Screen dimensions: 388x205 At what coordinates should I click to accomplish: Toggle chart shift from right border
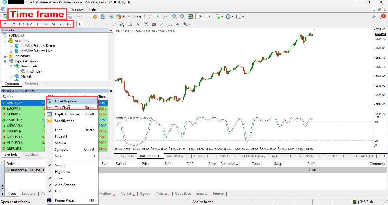pos(208,16)
